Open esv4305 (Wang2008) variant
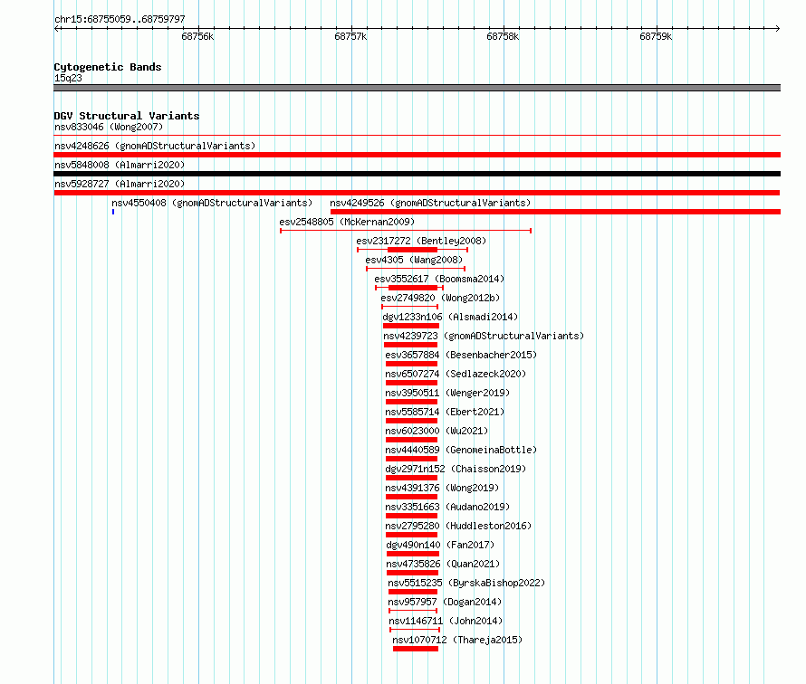The image size is (806, 684). click(414, 260)
